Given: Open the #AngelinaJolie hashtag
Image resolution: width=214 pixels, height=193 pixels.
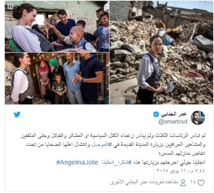Looking at the screenshot, I should [x=77, y=162].
